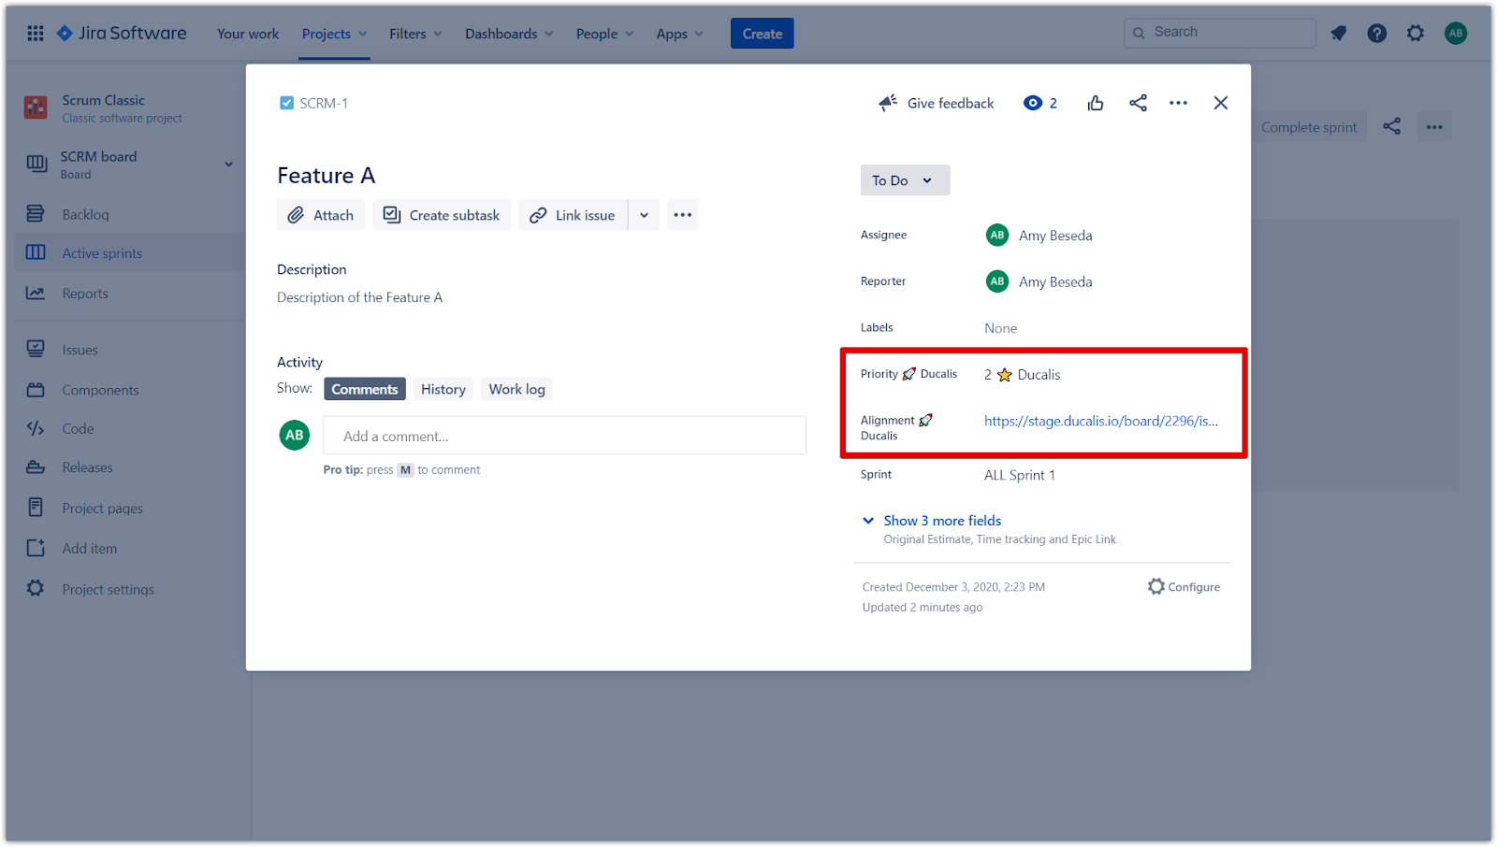Click the Releases icon in the sidebar
Screen dimensions: 1497x847
click(x=35, y=467)
